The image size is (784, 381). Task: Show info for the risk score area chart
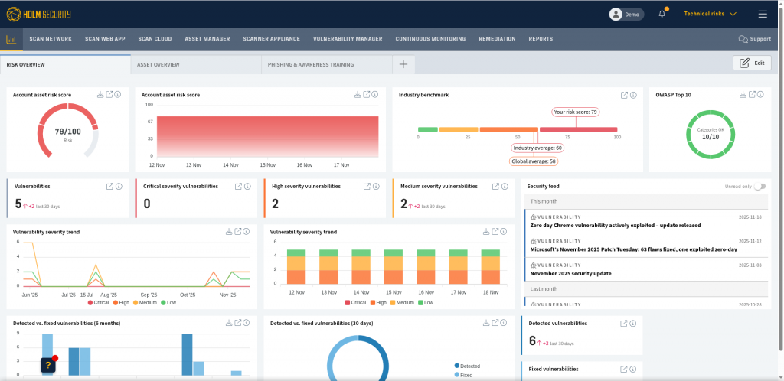[375, 94]
